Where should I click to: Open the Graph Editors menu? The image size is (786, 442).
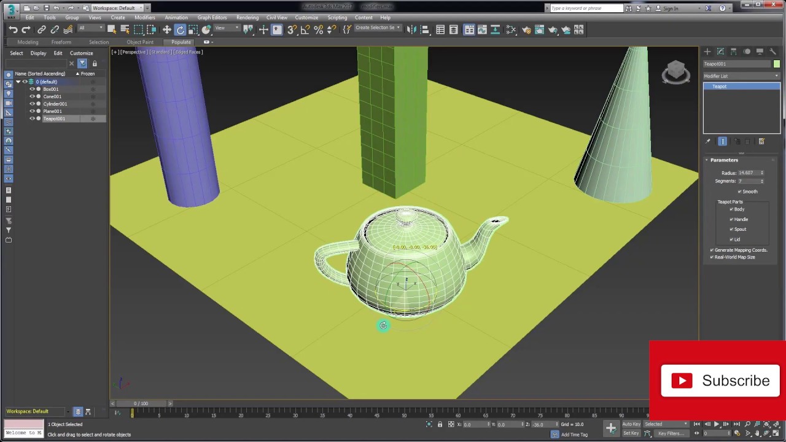click(212, 18)
